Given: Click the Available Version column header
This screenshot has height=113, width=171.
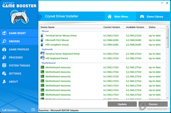Looking at the screenshot, I should pyautogui.click(x=136, y=27).
